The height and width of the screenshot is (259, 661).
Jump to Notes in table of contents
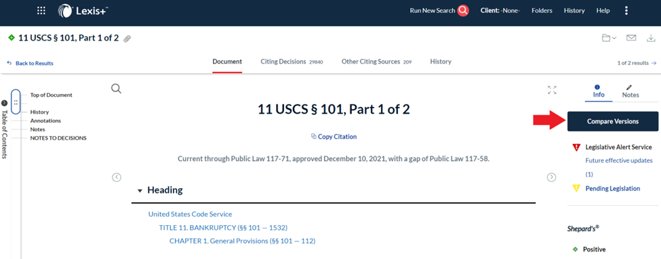[37, 130]
